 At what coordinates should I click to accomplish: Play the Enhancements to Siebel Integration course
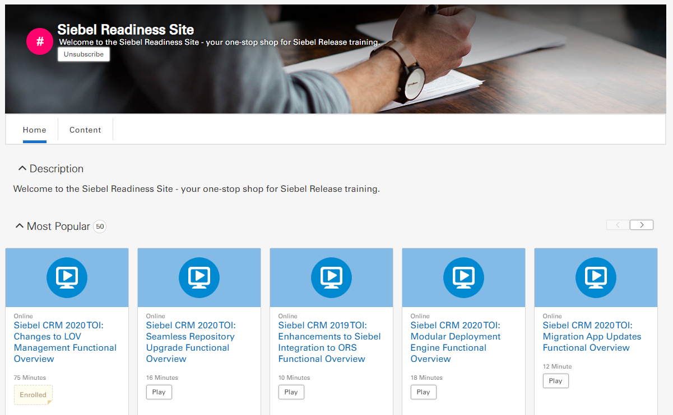[291, 392]
